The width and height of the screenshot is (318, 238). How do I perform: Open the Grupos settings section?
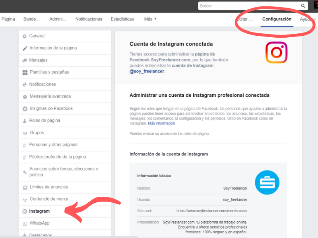(65, 133)
